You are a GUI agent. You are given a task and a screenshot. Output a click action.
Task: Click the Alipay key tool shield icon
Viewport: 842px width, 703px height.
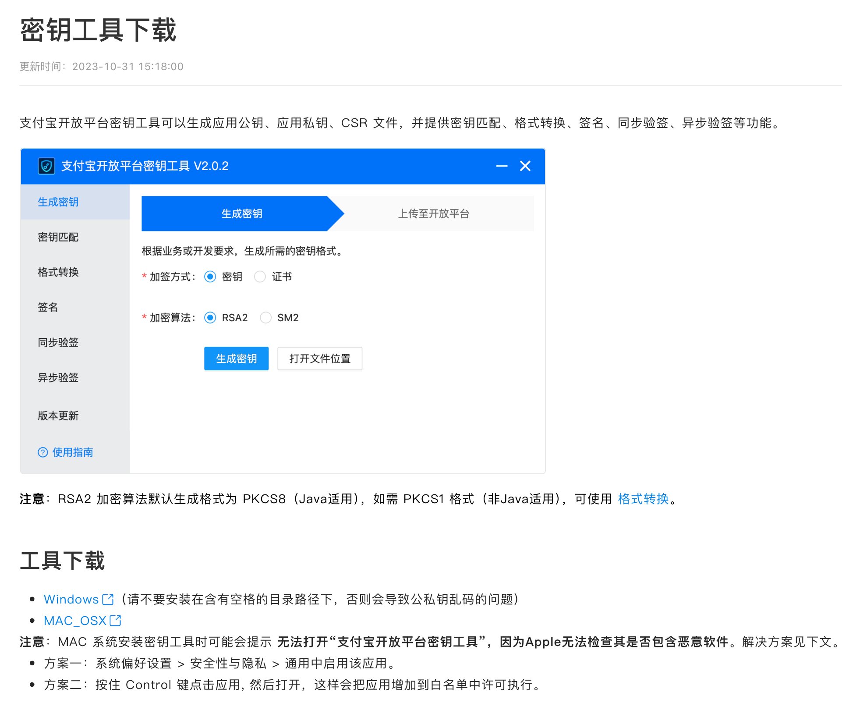click(x=46, y=166)
